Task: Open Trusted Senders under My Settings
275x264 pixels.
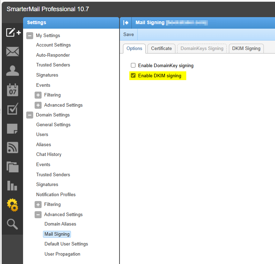Action: pyautogui.click(x=53, y=65)
